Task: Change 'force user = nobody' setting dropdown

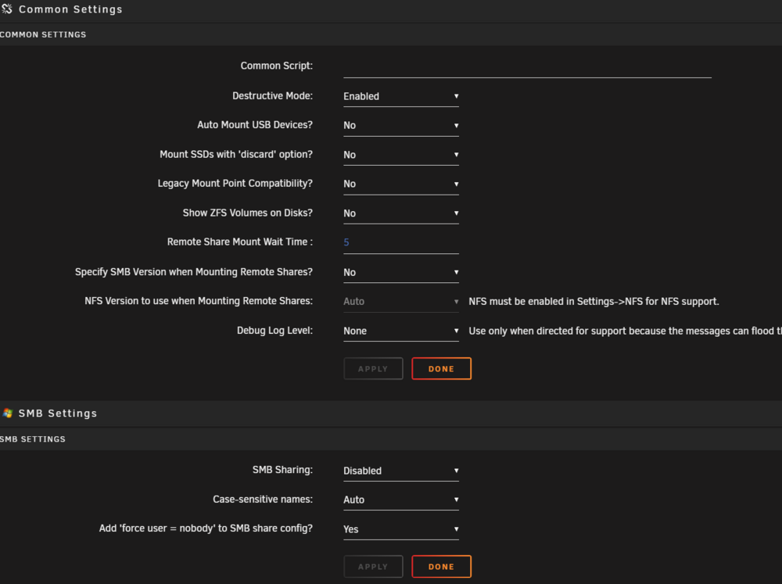Action: (401, 529)
